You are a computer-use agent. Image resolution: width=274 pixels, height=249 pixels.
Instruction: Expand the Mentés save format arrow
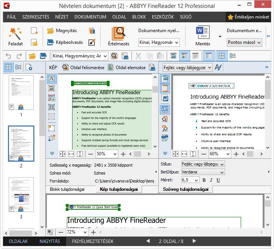point(220,37)
